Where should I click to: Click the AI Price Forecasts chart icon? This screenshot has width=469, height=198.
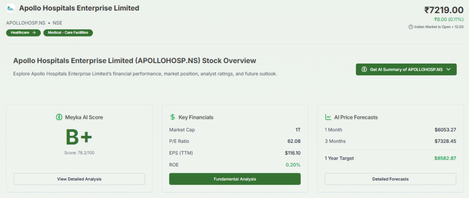(328, 118)
